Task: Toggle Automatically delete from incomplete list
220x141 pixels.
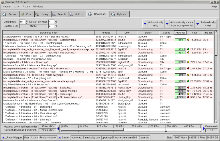Action: (x=182, y=24)
